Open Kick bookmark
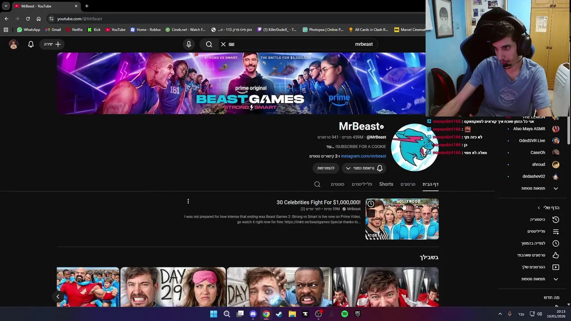This screenshot has height=321, width=571. pos(94,30)
